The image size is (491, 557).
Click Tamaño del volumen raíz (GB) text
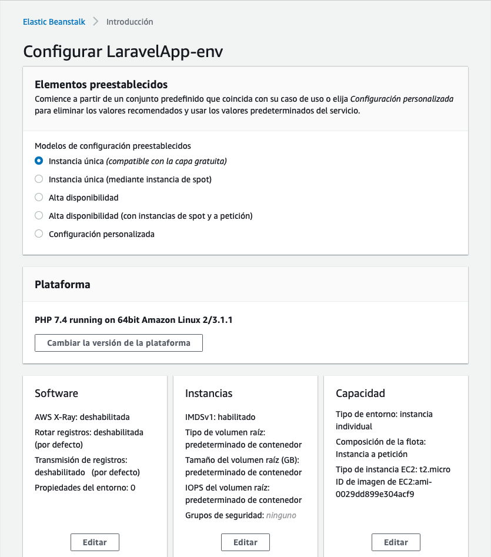coord(243,466)
